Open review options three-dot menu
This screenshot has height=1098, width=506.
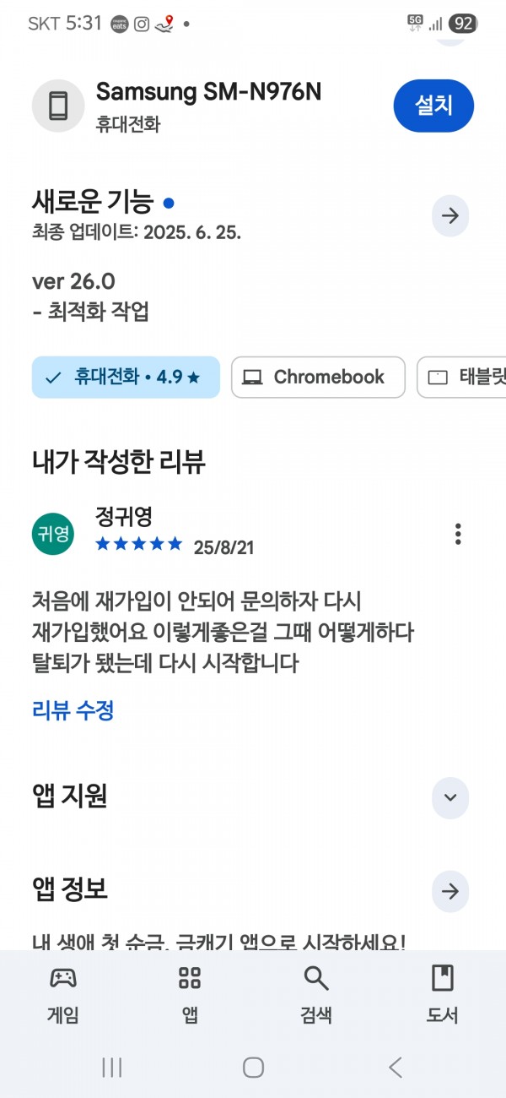click(458, 534)
